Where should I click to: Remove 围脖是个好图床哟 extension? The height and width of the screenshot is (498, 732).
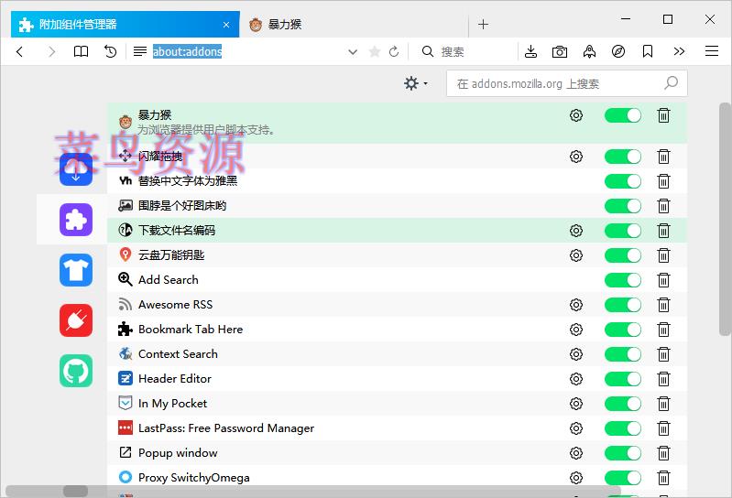[x=663, y=206]
